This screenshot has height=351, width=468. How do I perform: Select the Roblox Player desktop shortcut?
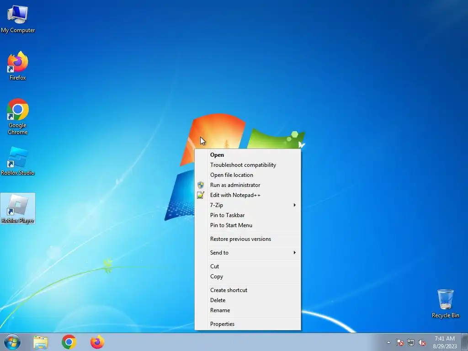18,208
